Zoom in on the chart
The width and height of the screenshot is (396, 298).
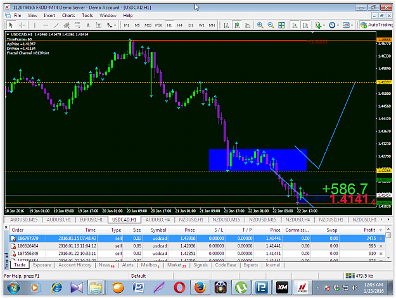click(260, 25)
